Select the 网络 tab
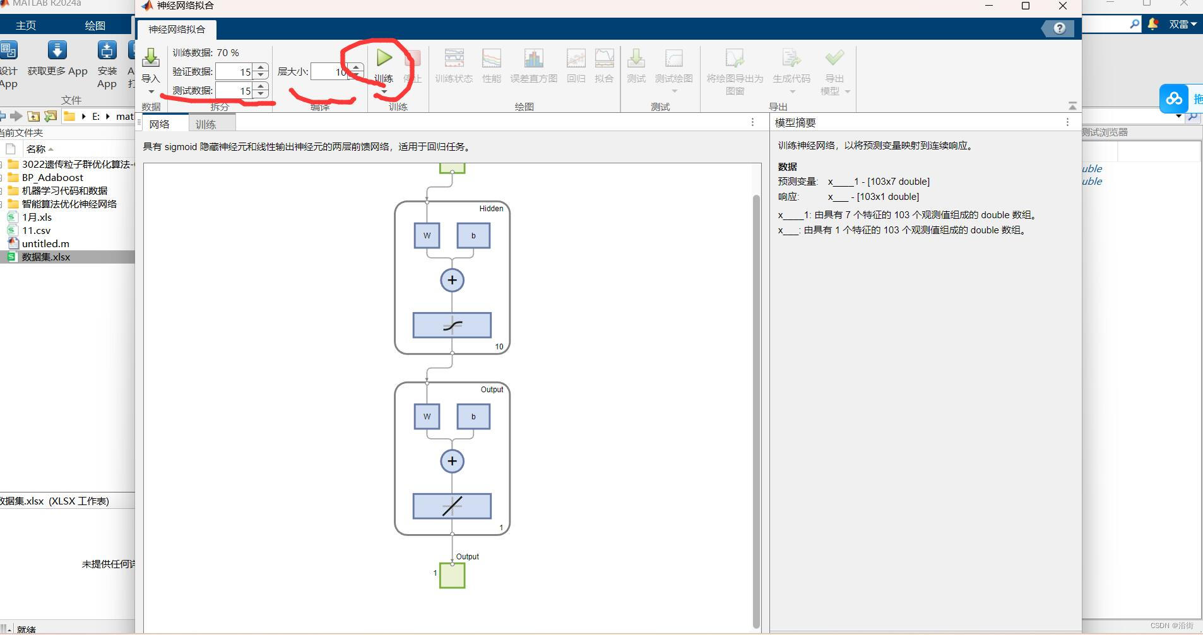 161,123
